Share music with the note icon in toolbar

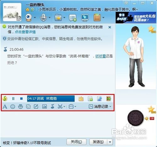pyautogui.click(x=52, y=107)
